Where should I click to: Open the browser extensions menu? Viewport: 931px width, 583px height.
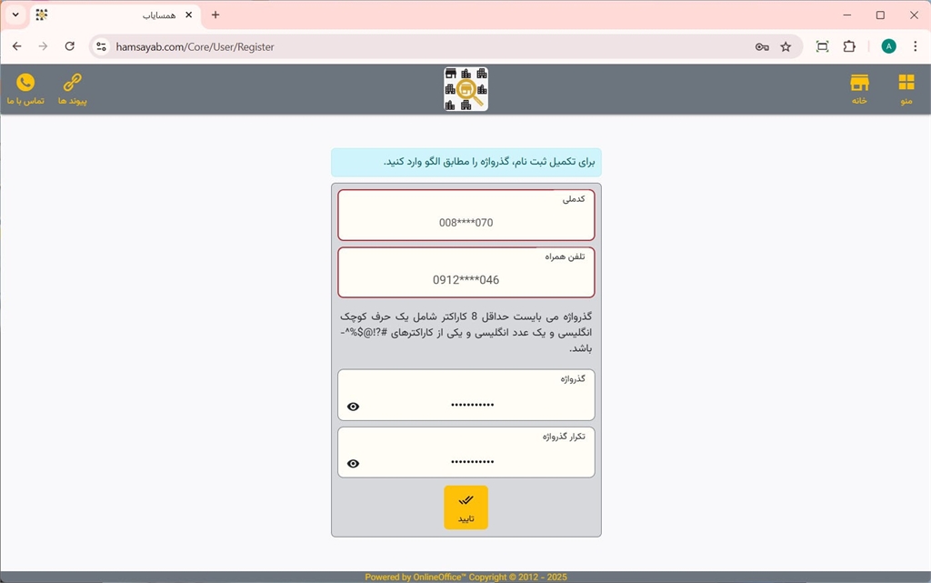point(849,46)
